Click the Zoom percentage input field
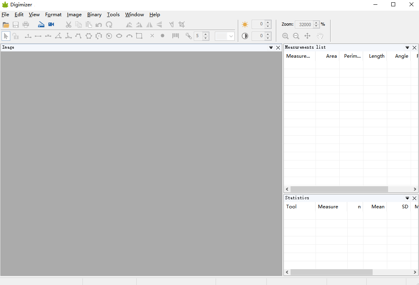The height and width of the screenshot is (285, 419). [x=304, y=25]
